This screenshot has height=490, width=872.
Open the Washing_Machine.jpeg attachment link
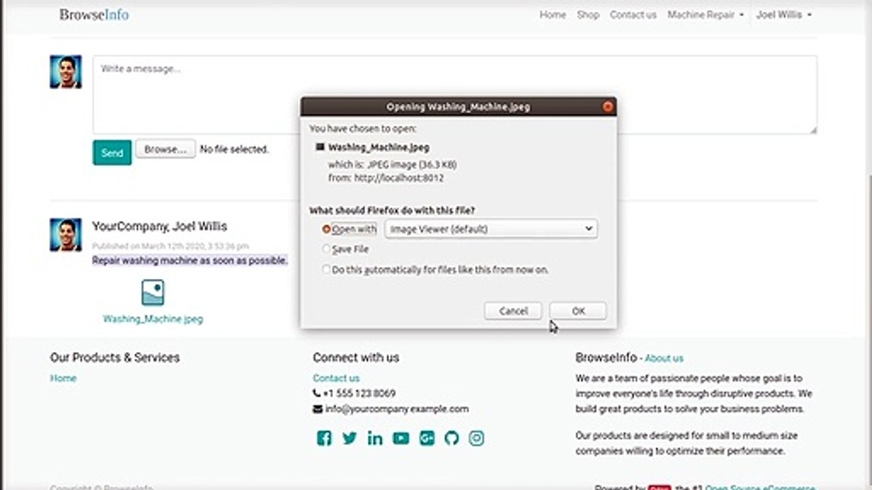click(x=153, y=318)
